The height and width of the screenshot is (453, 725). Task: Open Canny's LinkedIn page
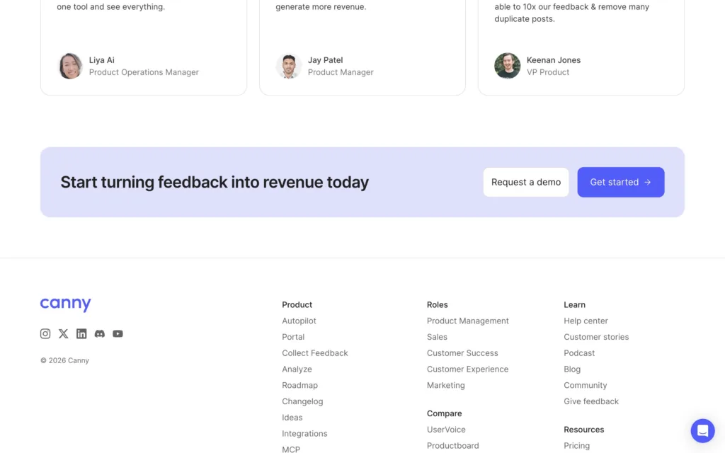coord(81,334)
